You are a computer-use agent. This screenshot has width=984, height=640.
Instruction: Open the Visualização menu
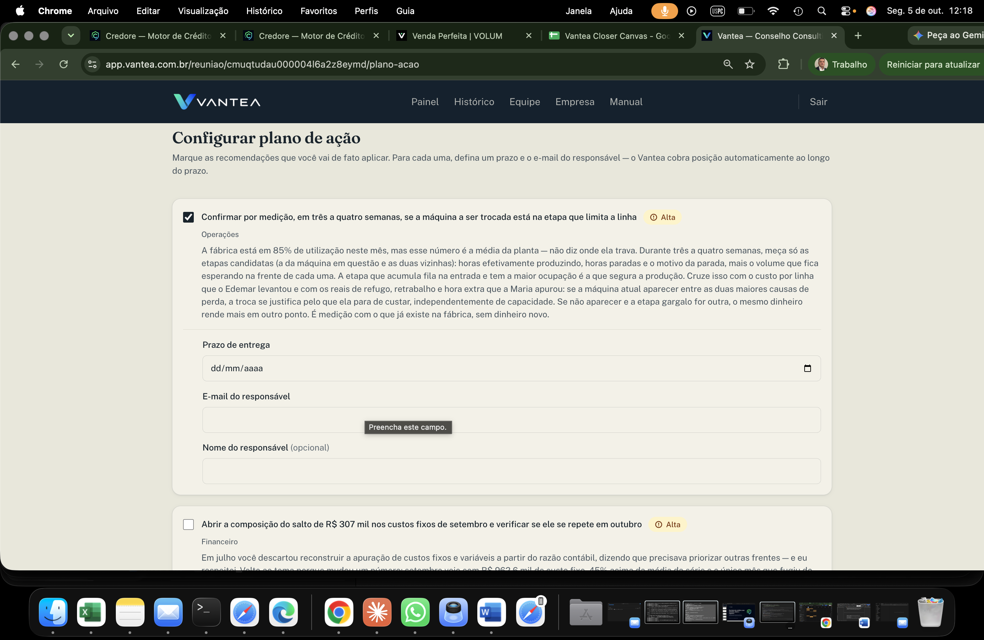point(203,11)
